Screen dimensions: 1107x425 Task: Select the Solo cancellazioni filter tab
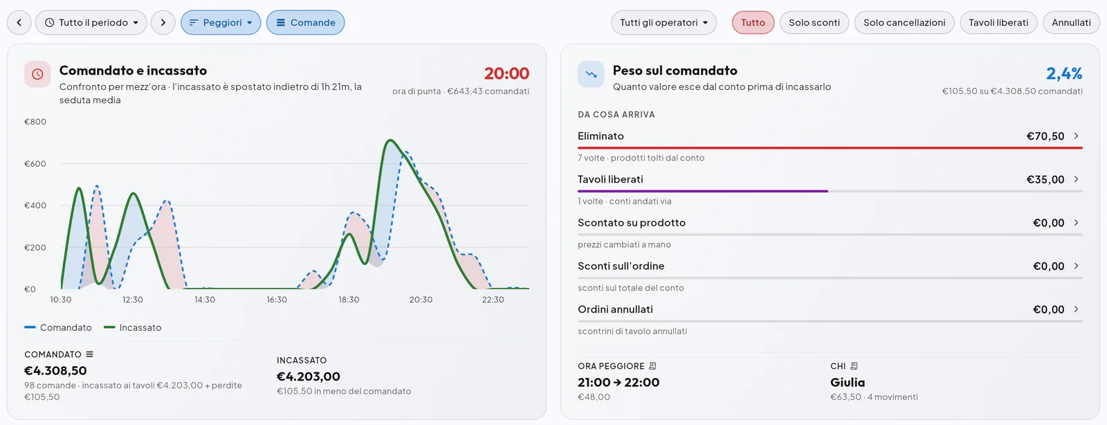point(904,22)
